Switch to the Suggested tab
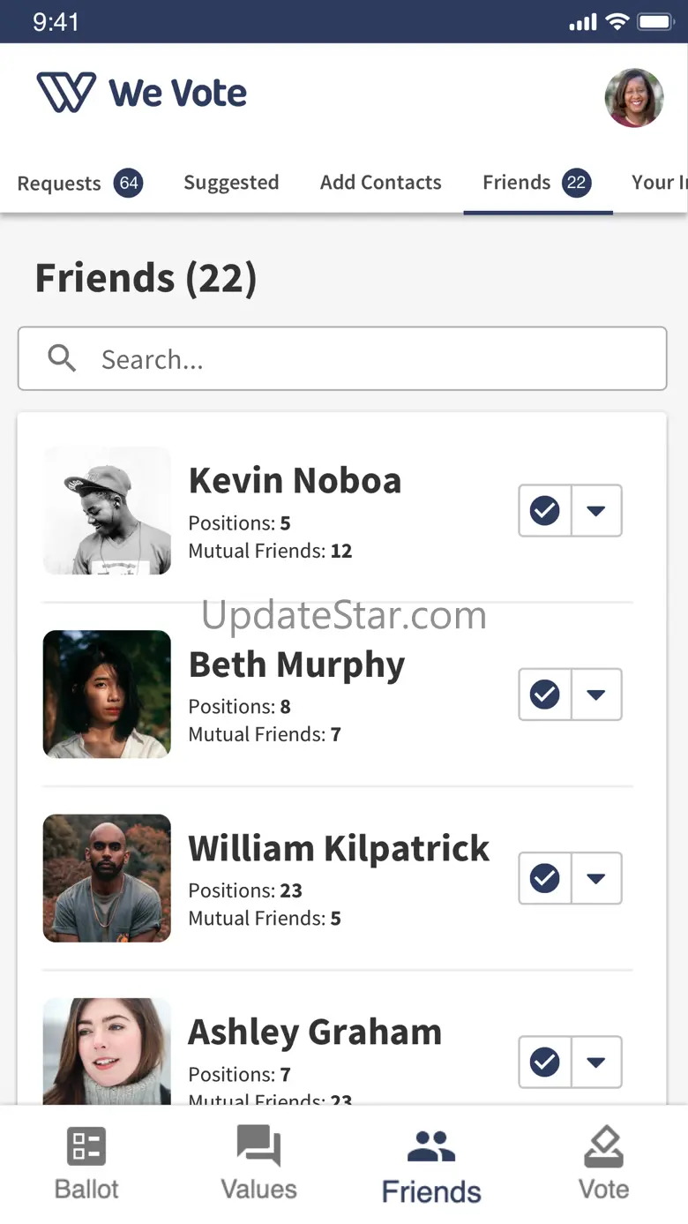The image size is (688, 1224). click(x=231, y=183)
